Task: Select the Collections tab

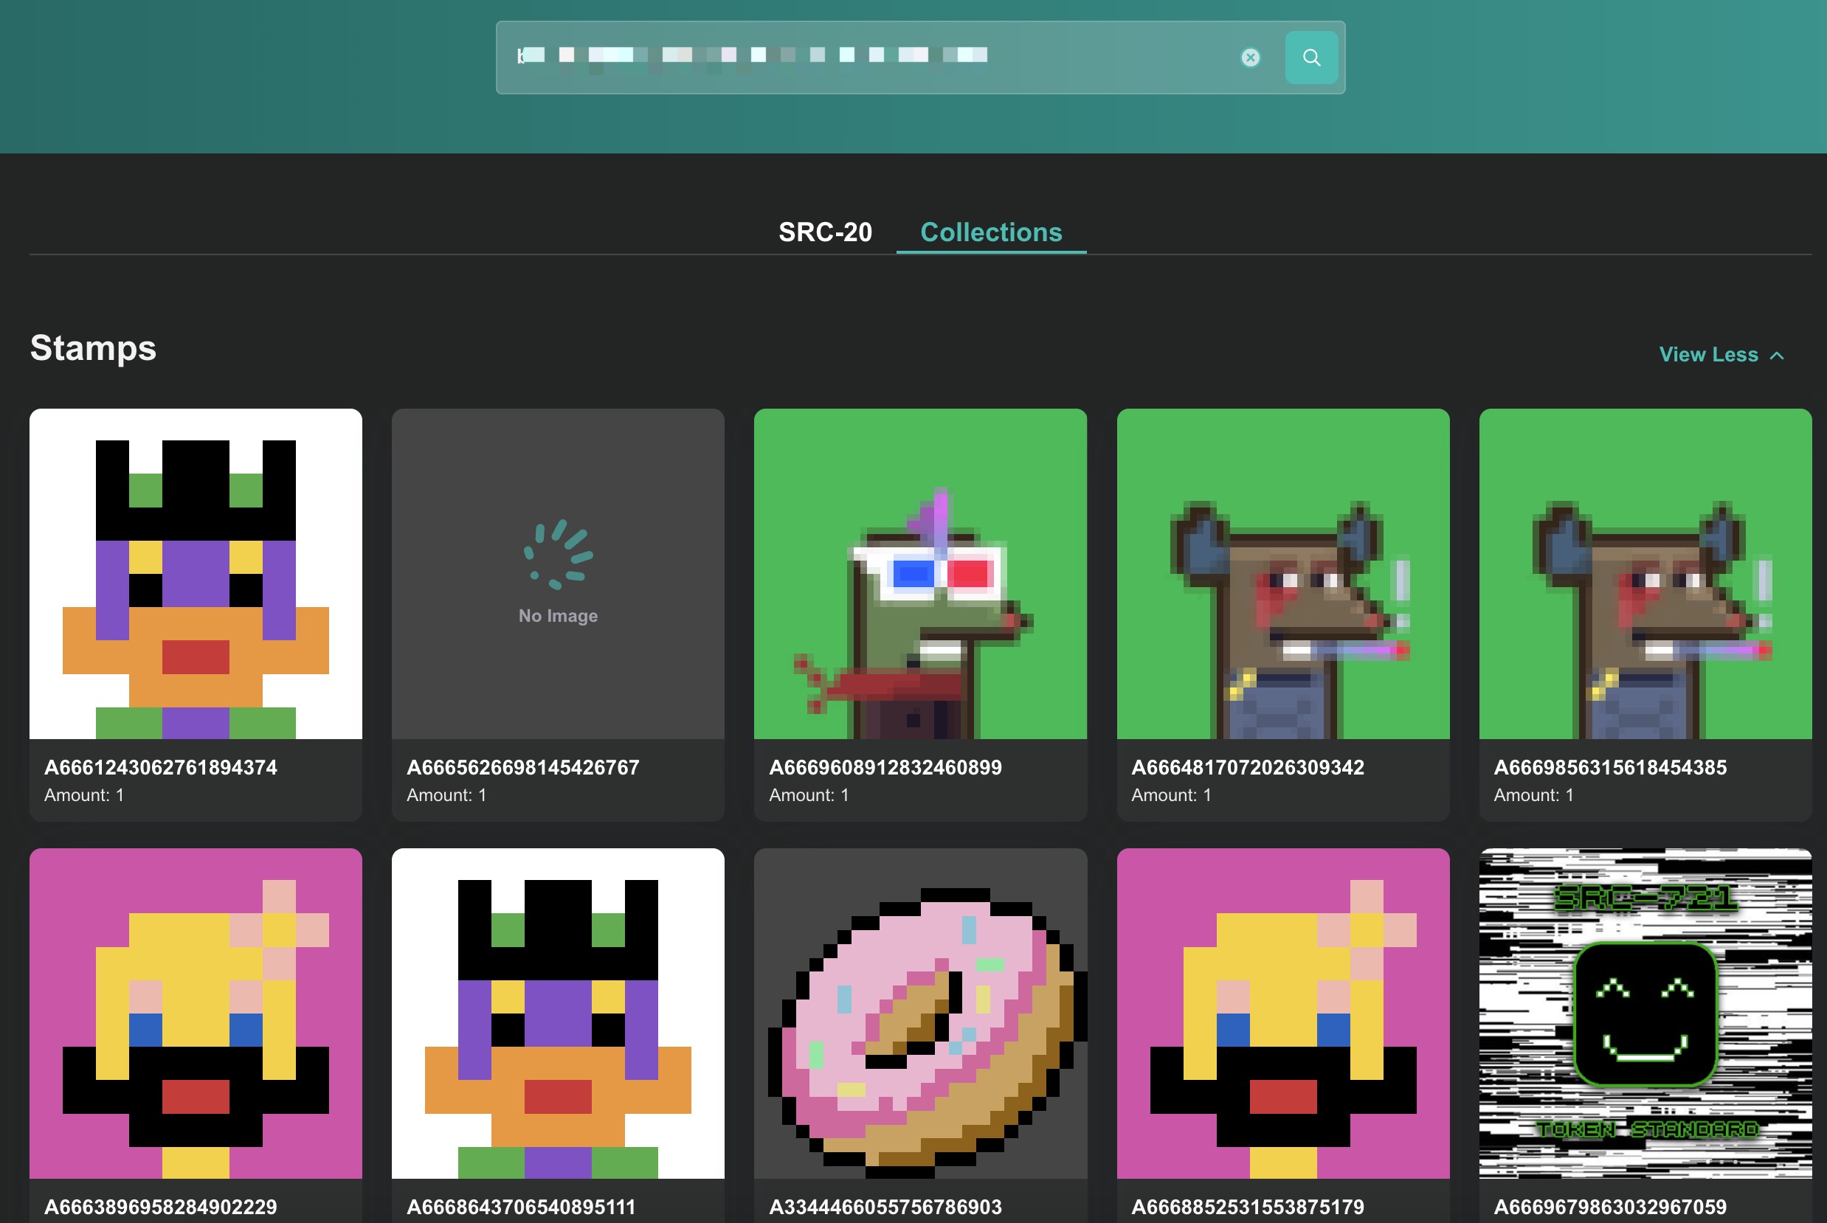Action: pos(991,232)
